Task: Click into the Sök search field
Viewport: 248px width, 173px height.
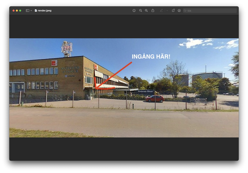Action: [211, 11]
